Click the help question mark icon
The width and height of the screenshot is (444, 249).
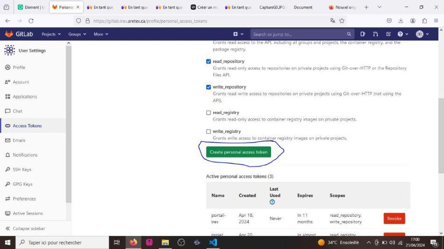(x=400, y=34)
